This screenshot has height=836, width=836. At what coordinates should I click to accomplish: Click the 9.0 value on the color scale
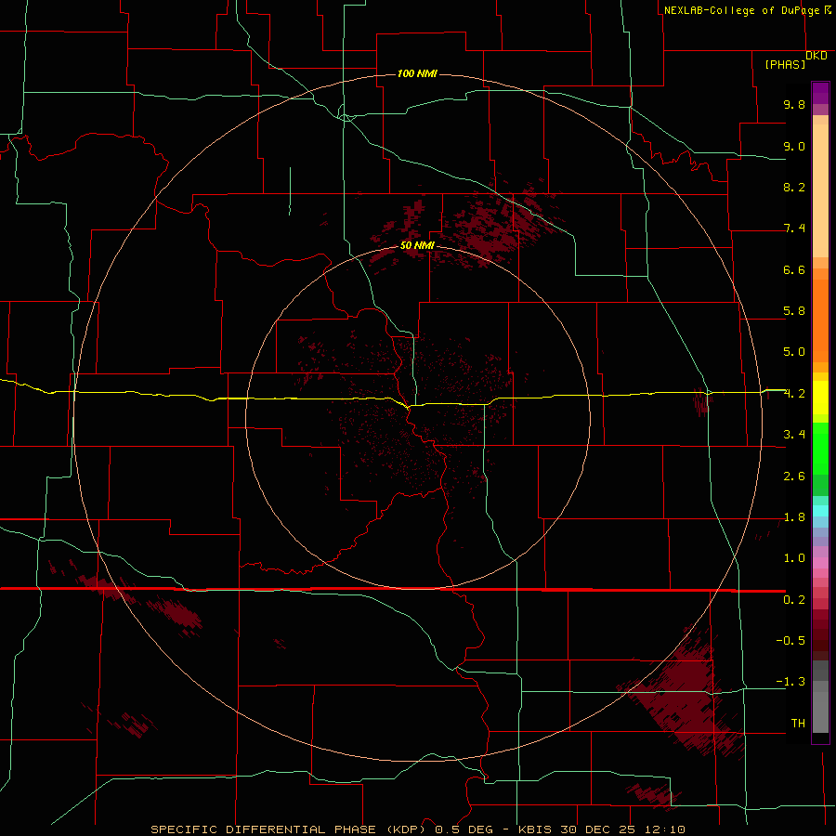click(794, 146)
